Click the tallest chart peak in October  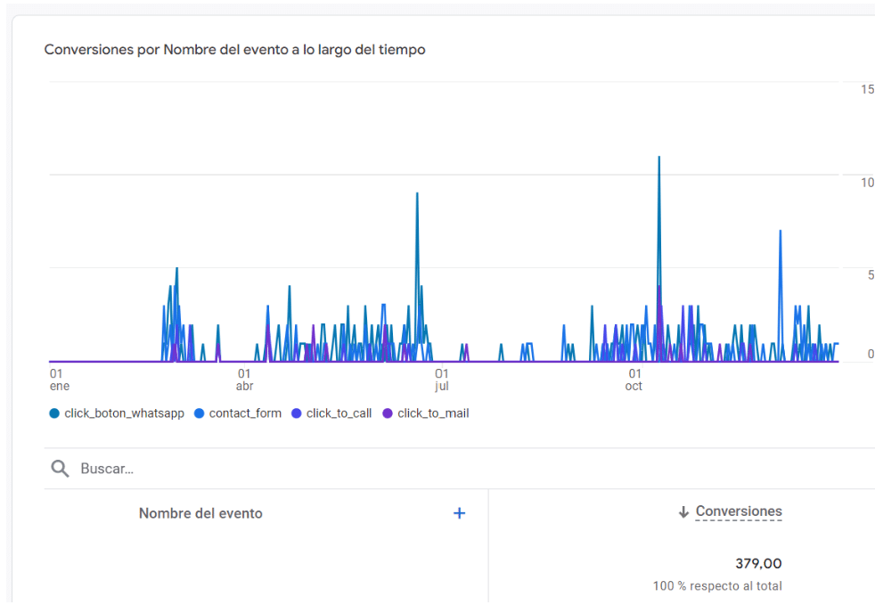tap(658, 159)
